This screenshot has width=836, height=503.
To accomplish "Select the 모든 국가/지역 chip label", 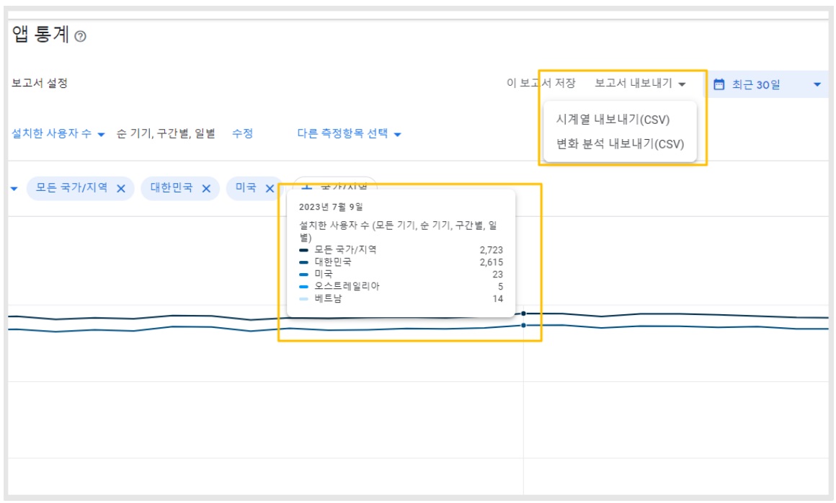I will pyautogui.click(x=71, y=187).
